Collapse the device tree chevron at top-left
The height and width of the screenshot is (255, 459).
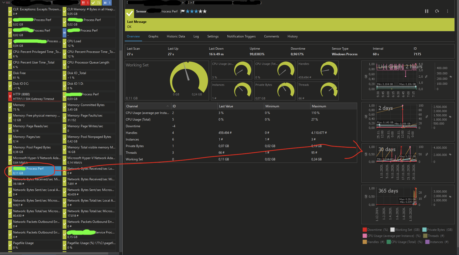[x=3, y=3]
